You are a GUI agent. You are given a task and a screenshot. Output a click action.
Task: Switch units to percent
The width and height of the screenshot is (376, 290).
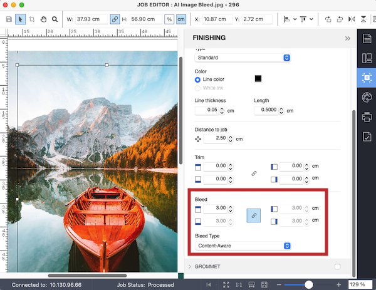(169, 19)
